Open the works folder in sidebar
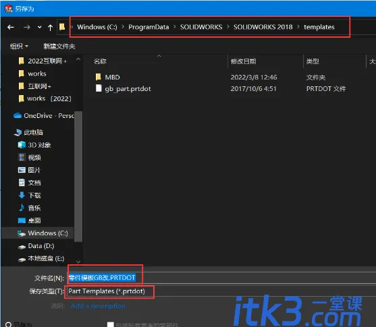The image size is (376, 327). click(x=32, y=73)
